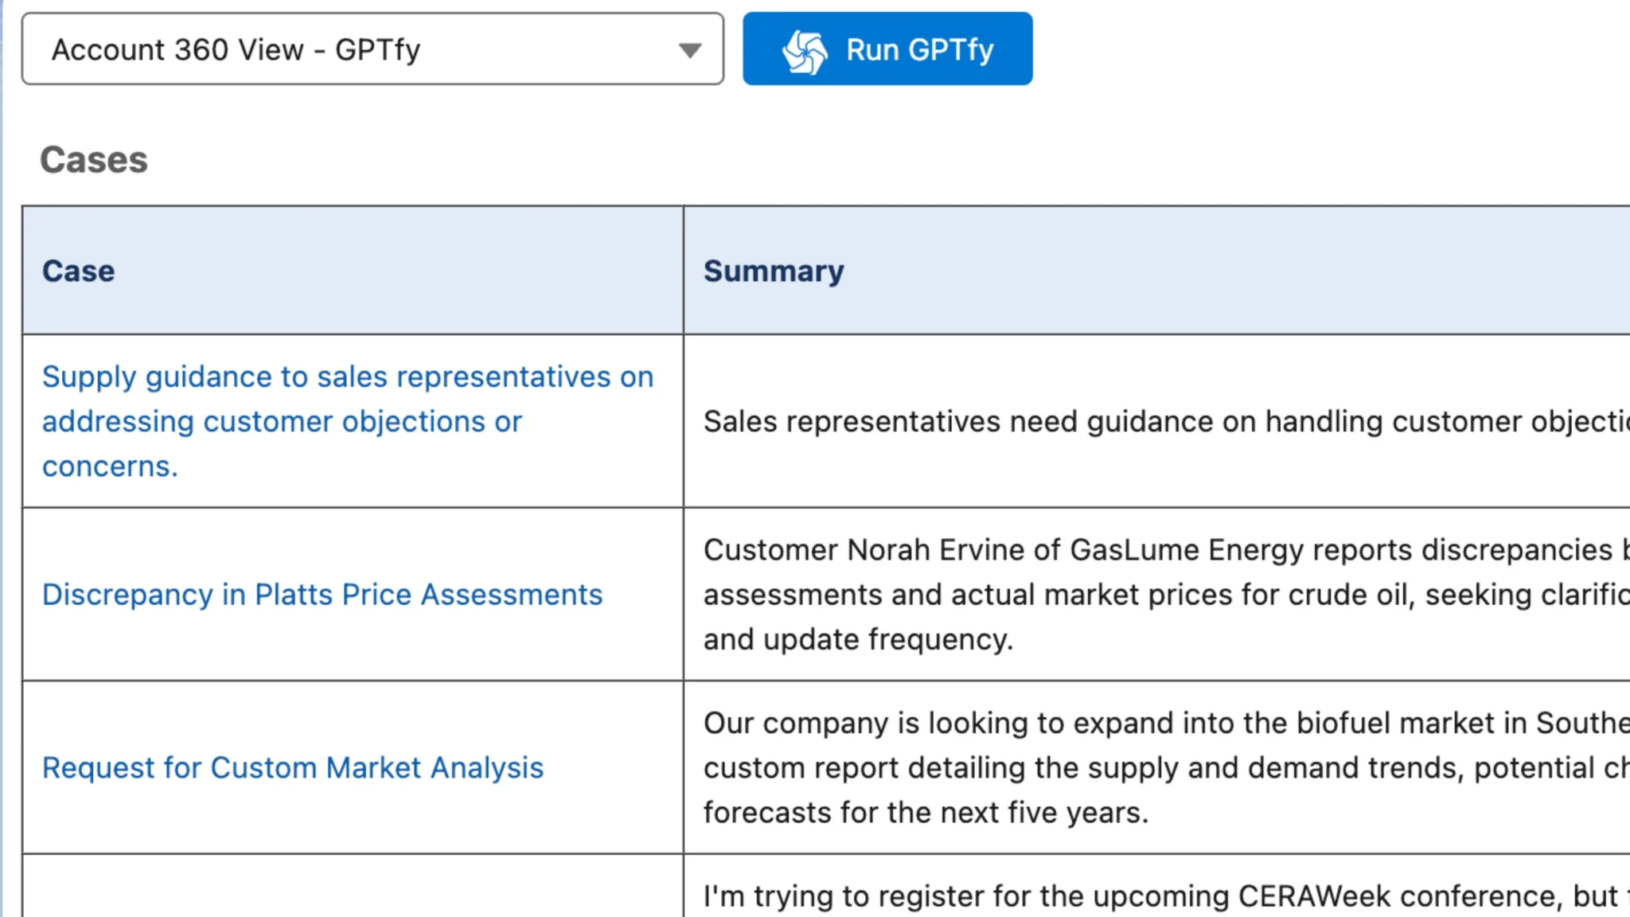1630x917 pixels.
Task: Select the biofuel market expansion summary cell
Action: click(x=1154, y=767)
